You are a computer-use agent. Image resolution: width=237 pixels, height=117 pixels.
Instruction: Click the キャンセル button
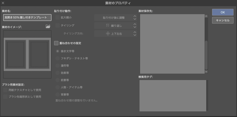tap(223, 20)
